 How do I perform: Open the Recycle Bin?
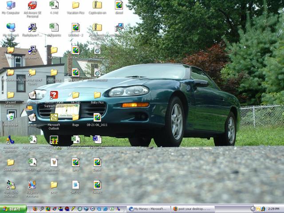tap(10, 117)
